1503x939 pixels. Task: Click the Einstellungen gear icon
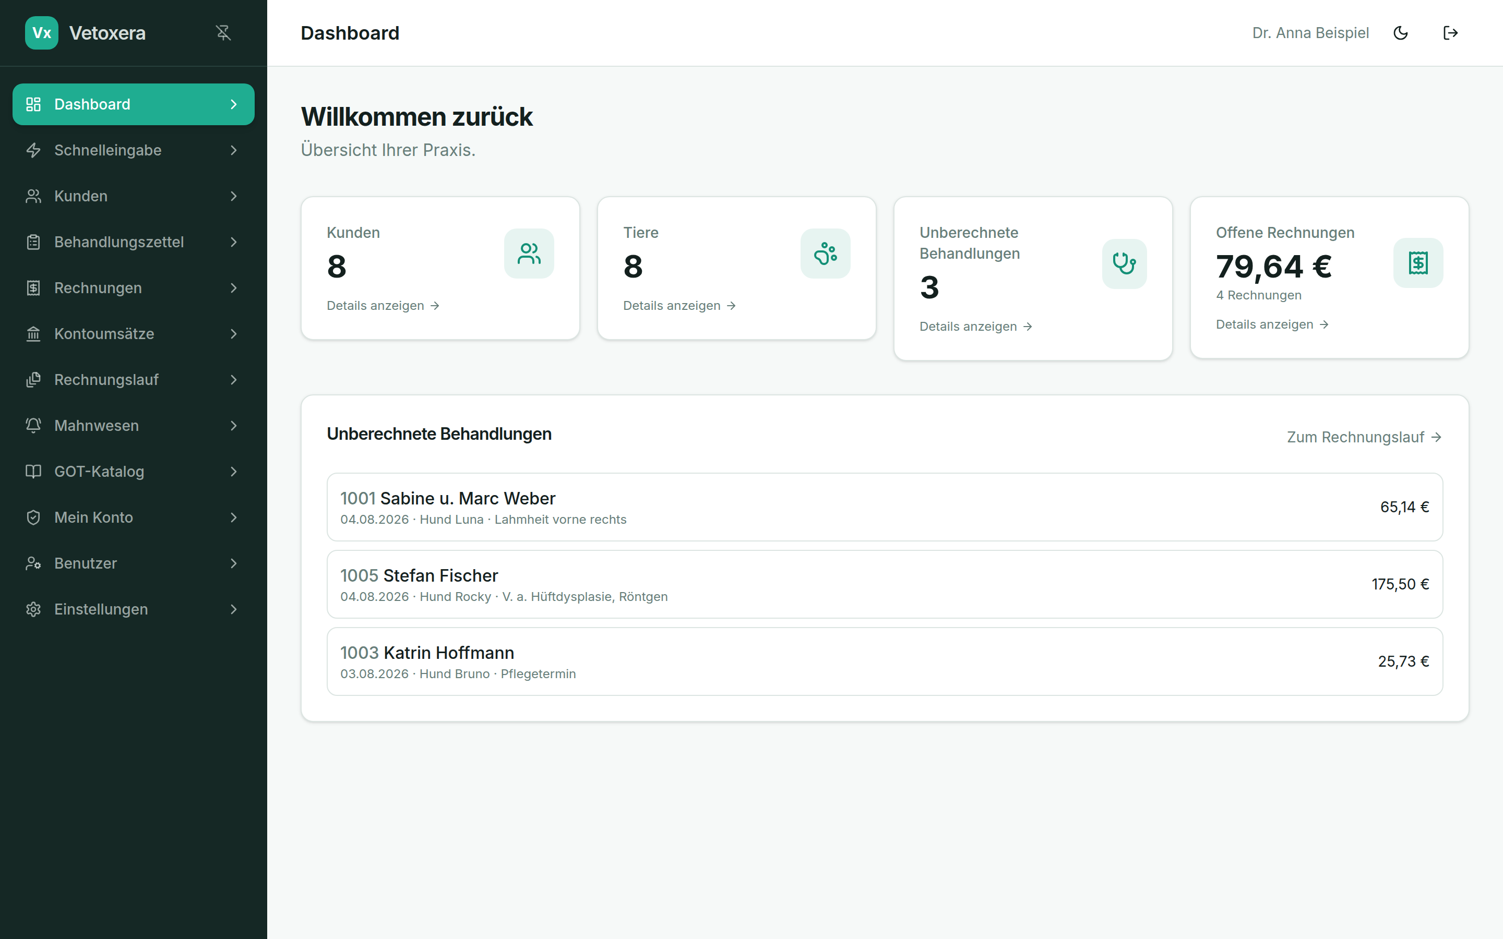tap(33, 609)
